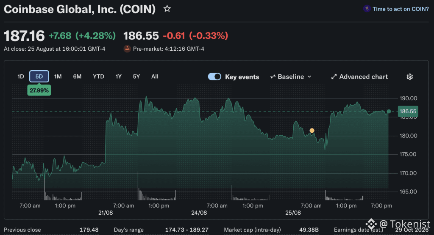Select the 5D time range tab

click(39, 77)
